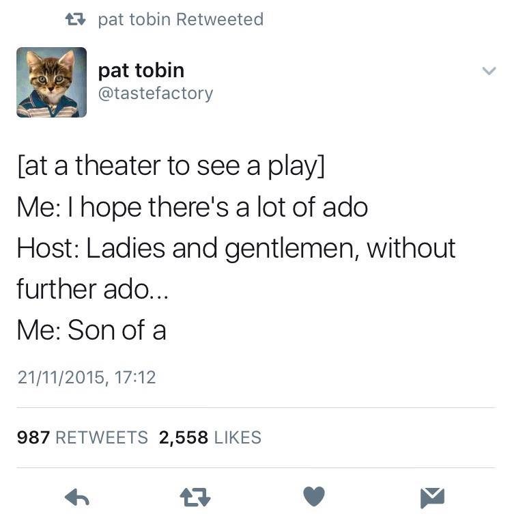
Task: Select the 'further ado...' text
Action: tap(93, 289)
